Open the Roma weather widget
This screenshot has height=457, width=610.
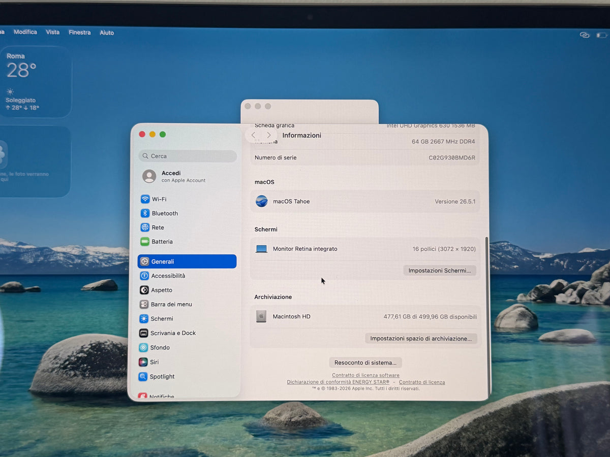click(35, 82)
